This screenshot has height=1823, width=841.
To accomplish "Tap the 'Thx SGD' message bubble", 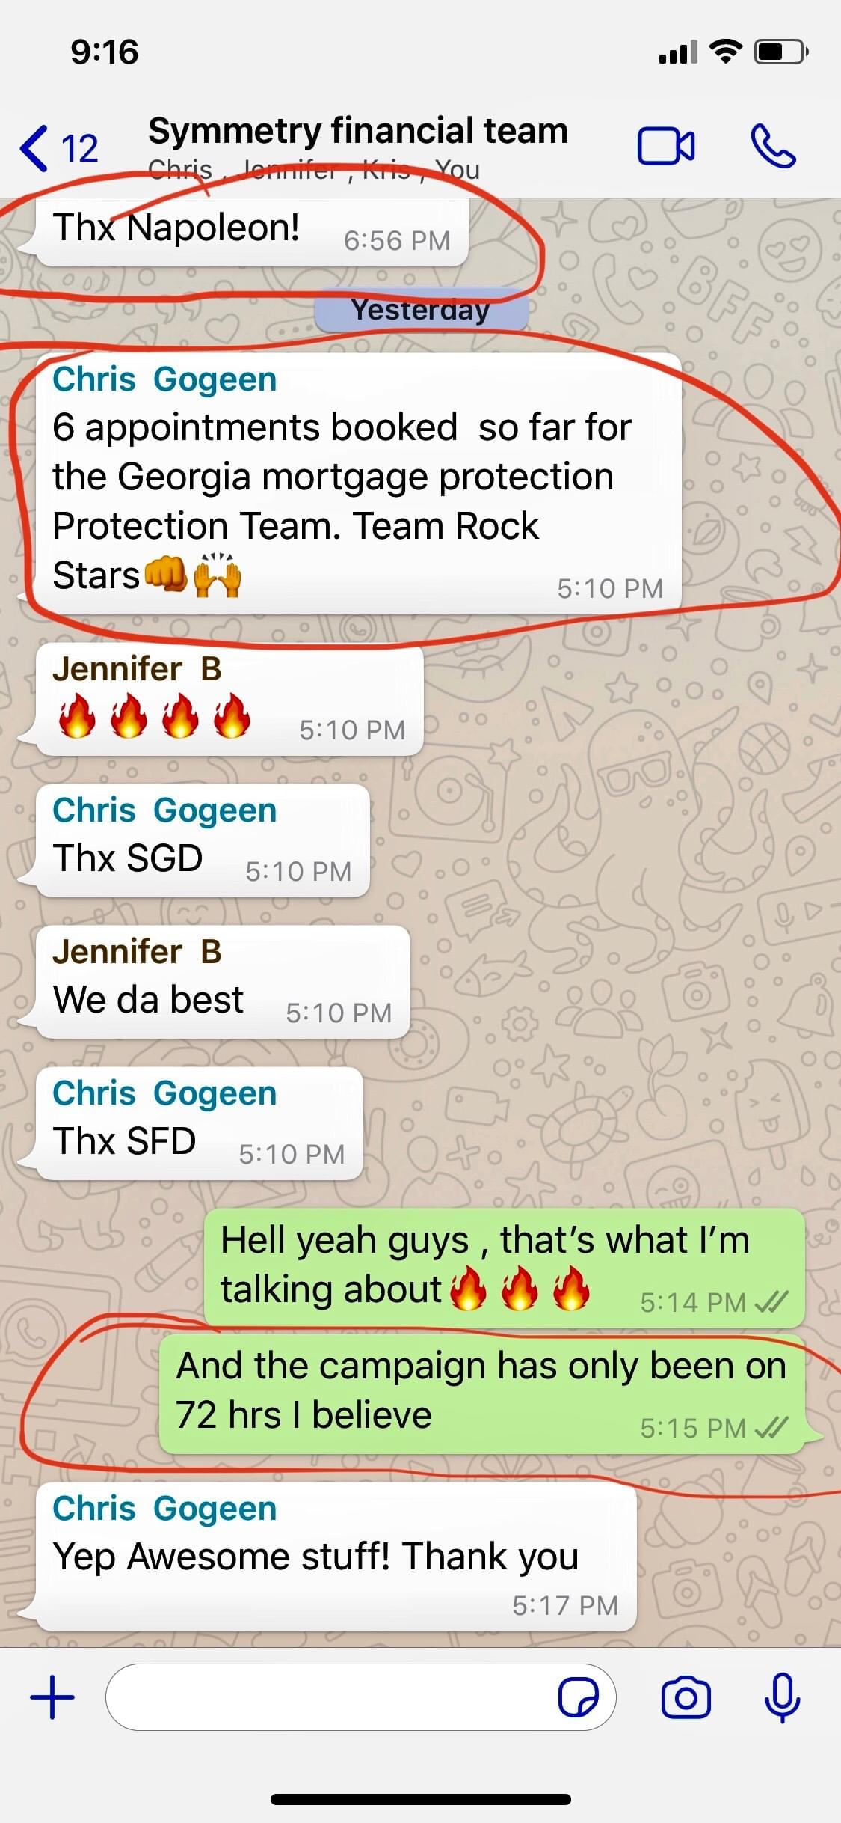I will [203, 840].
